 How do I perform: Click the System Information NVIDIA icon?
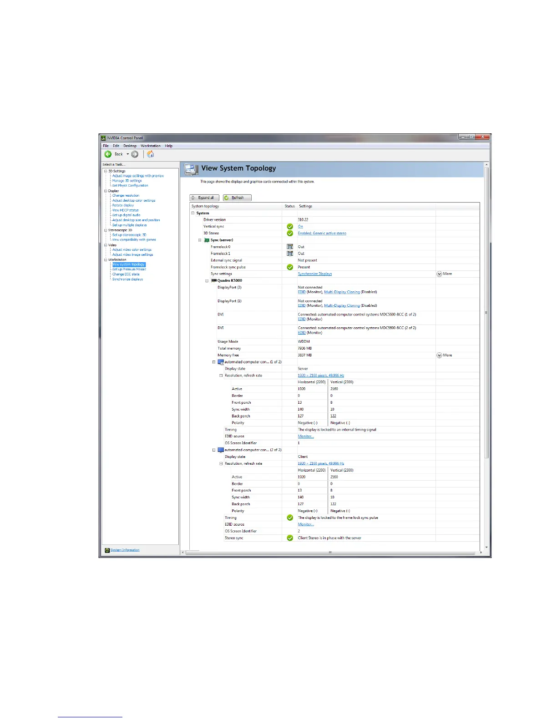(x=107, y=550)
